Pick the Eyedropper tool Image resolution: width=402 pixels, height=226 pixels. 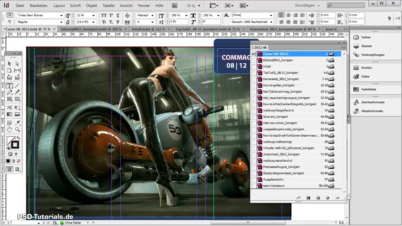18,122
